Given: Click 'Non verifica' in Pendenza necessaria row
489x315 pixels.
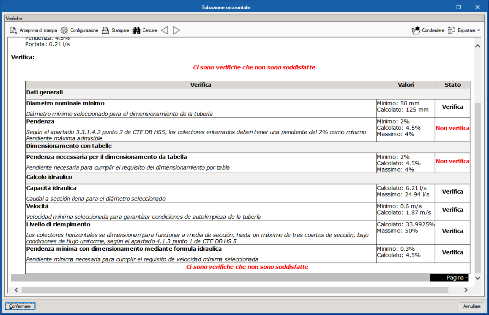Looking at the screenshot, I should 452,161.
